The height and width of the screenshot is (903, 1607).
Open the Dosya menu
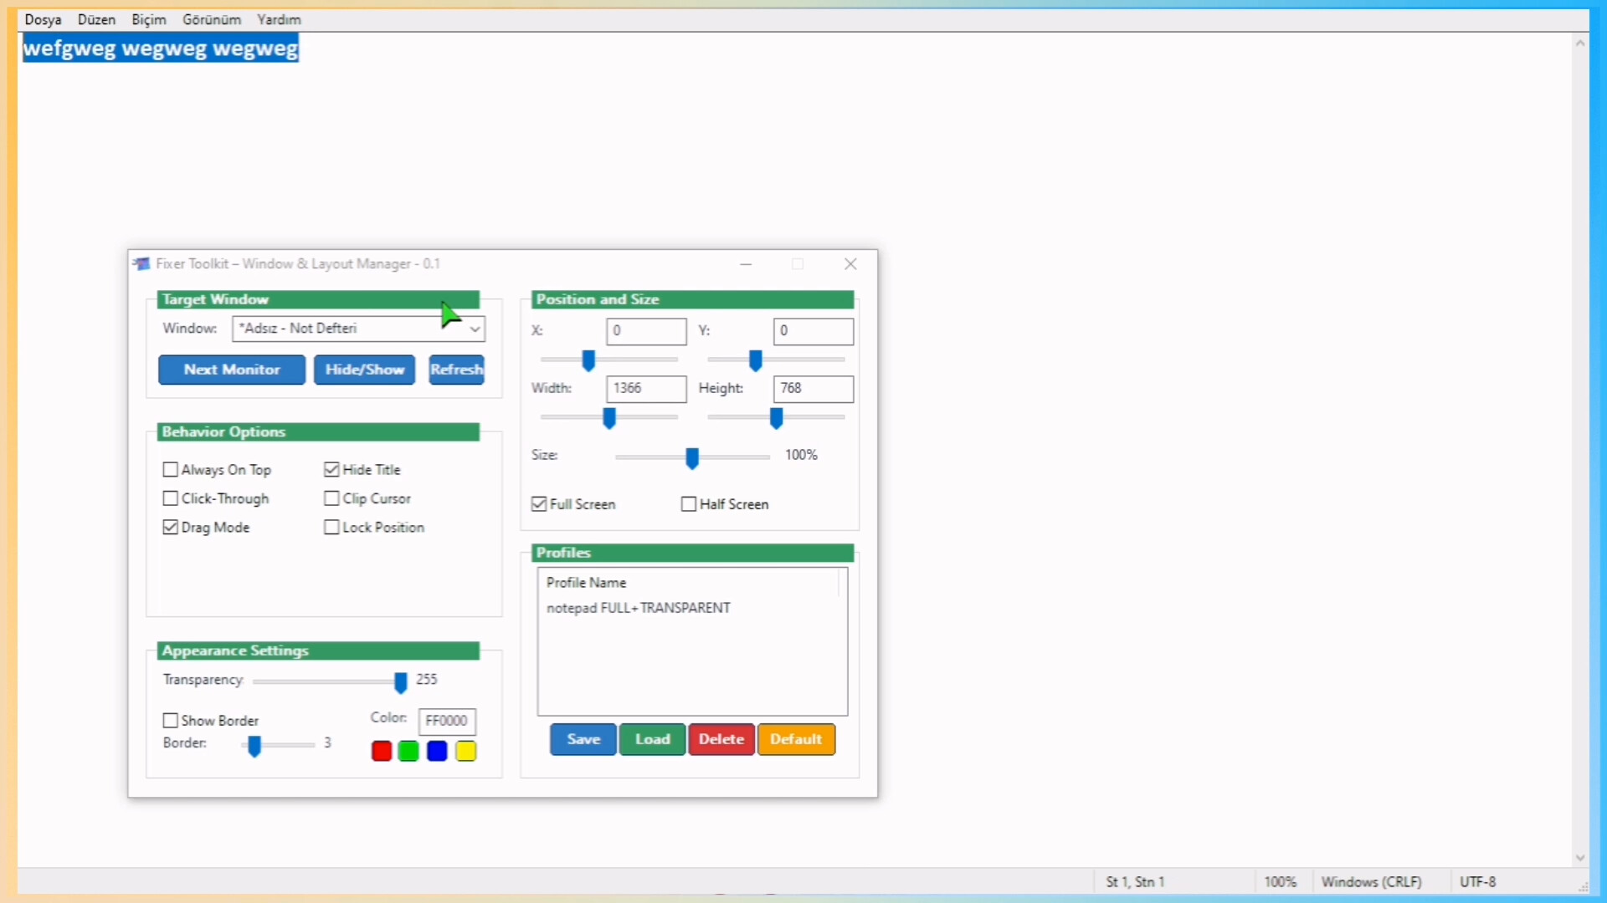tap(44, 18)
